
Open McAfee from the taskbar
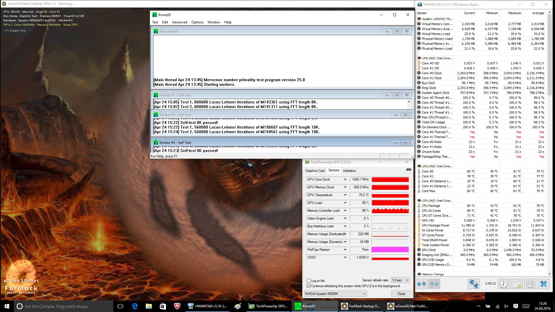tap(177, 306)
